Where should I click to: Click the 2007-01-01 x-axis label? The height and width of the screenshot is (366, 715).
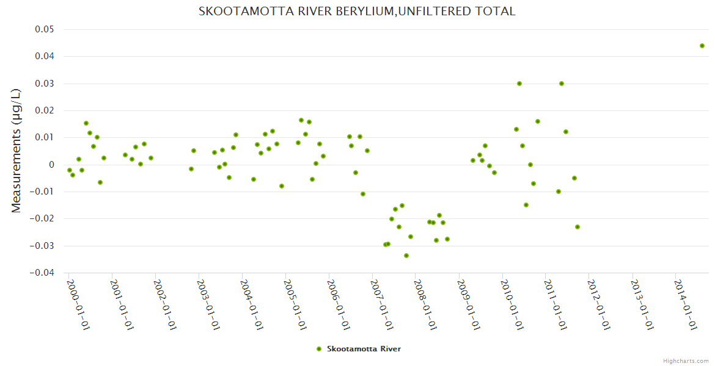pyautogui.click(x=381, y=304)
